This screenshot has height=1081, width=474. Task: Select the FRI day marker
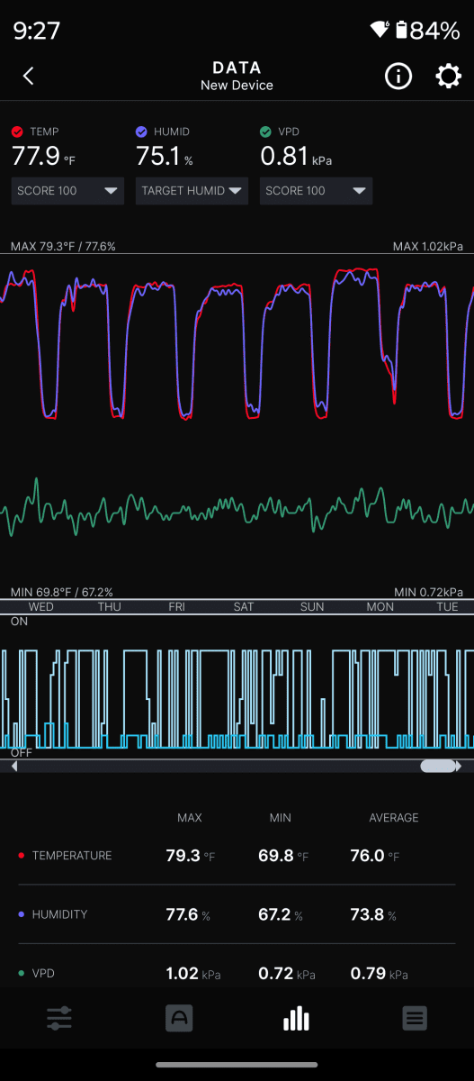[x=177, y=607]
